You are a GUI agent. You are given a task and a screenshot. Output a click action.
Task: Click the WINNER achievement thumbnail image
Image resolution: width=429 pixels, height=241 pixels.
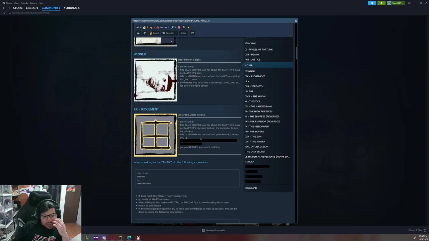coord(155,80)
